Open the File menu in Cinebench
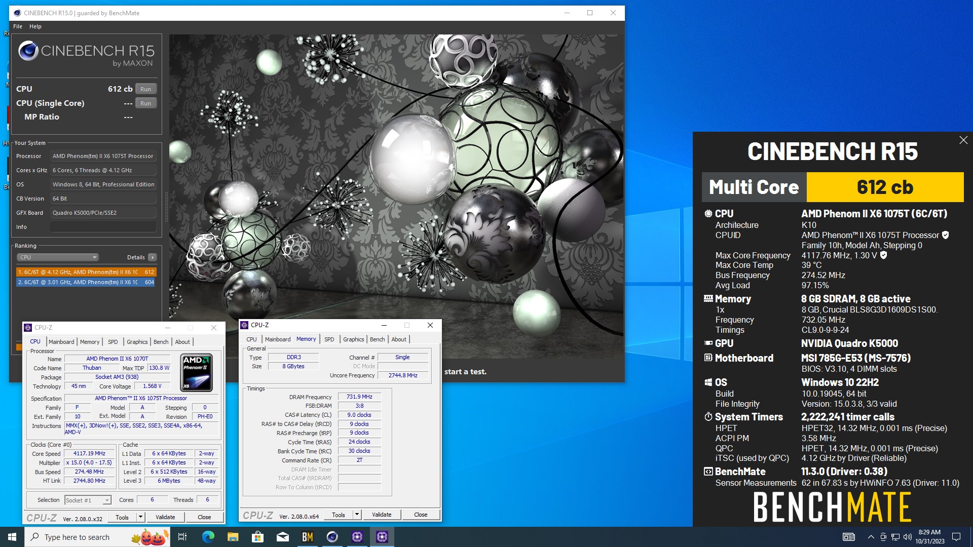Viewport: 973px width, 547px height. 18,26
